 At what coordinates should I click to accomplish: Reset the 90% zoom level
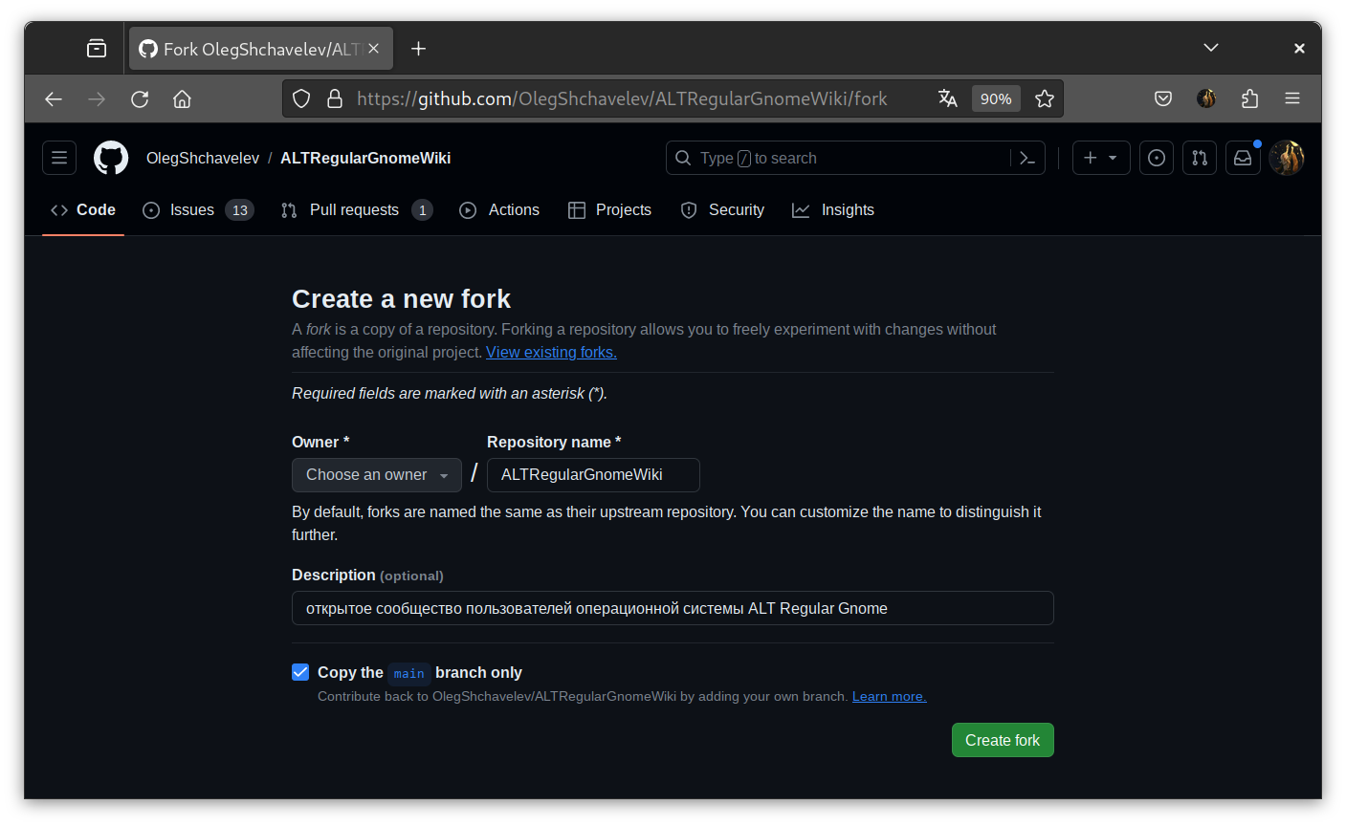pos(996,98)
